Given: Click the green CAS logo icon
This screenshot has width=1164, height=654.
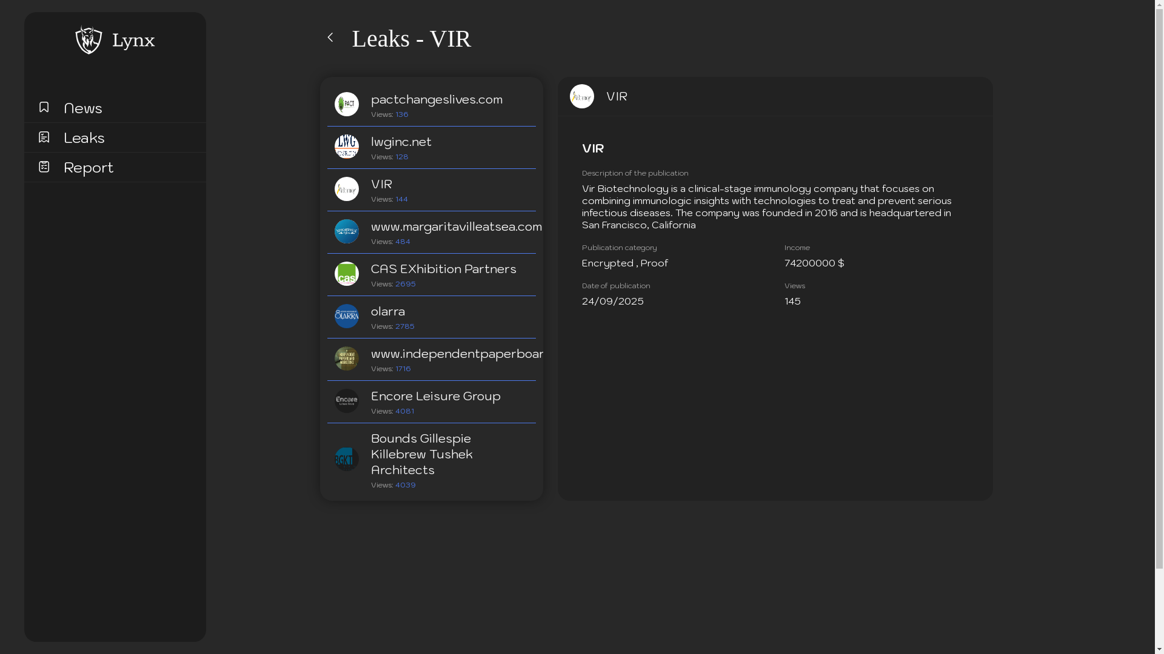Looking at the screenshot, I should pos(347,274).
